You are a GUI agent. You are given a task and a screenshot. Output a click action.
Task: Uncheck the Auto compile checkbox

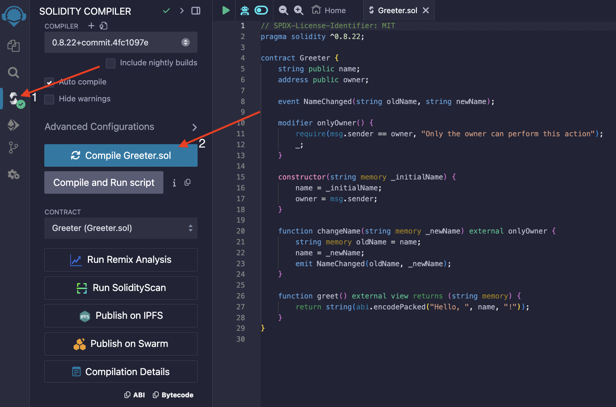[x=49, y=82]
